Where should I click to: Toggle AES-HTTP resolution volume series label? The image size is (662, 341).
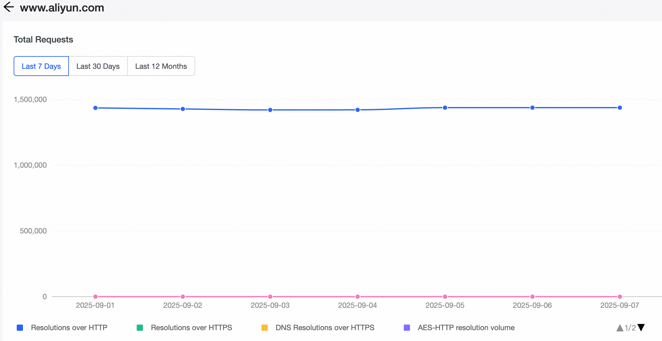click(x=466, y=328)
